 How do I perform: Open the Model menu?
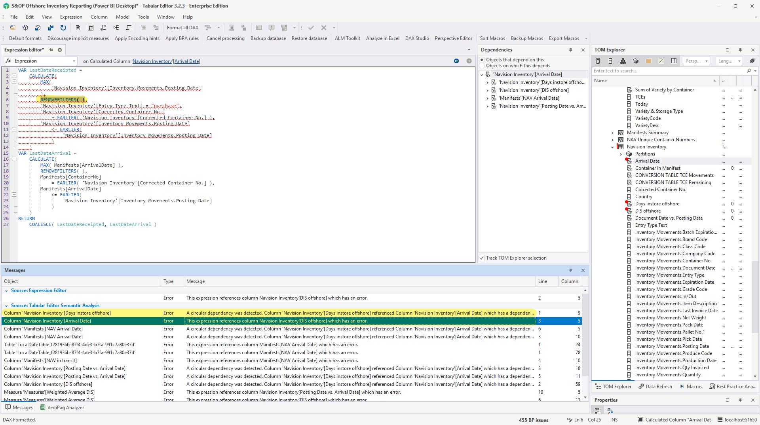pyautogui.click(x=123, y=17)
